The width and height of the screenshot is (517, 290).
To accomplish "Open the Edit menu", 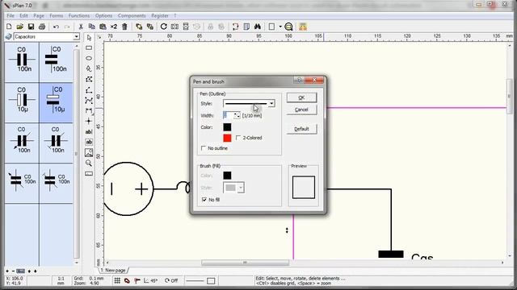I will (x=23, y=16).
